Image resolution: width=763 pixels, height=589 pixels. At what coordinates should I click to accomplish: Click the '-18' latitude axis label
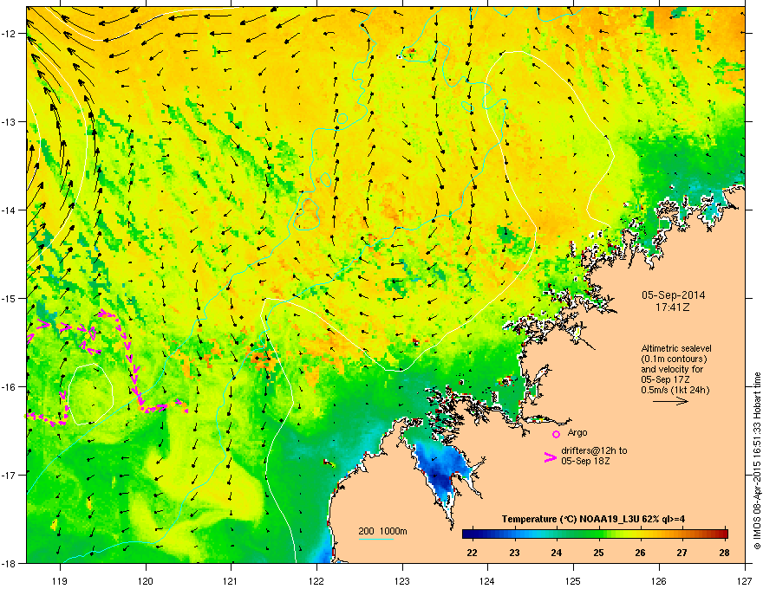(9, 563)
